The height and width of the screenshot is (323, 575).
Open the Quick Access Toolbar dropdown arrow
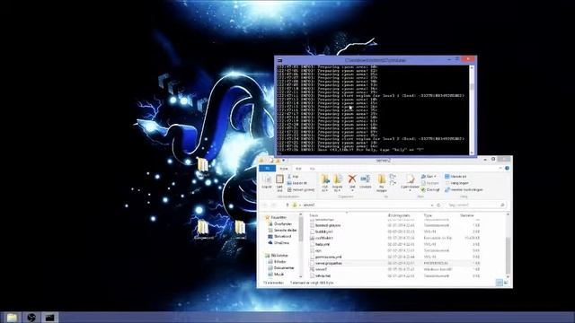(284, 160)
